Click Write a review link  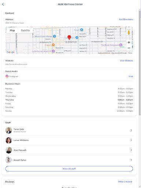click(x=125, y=182)
